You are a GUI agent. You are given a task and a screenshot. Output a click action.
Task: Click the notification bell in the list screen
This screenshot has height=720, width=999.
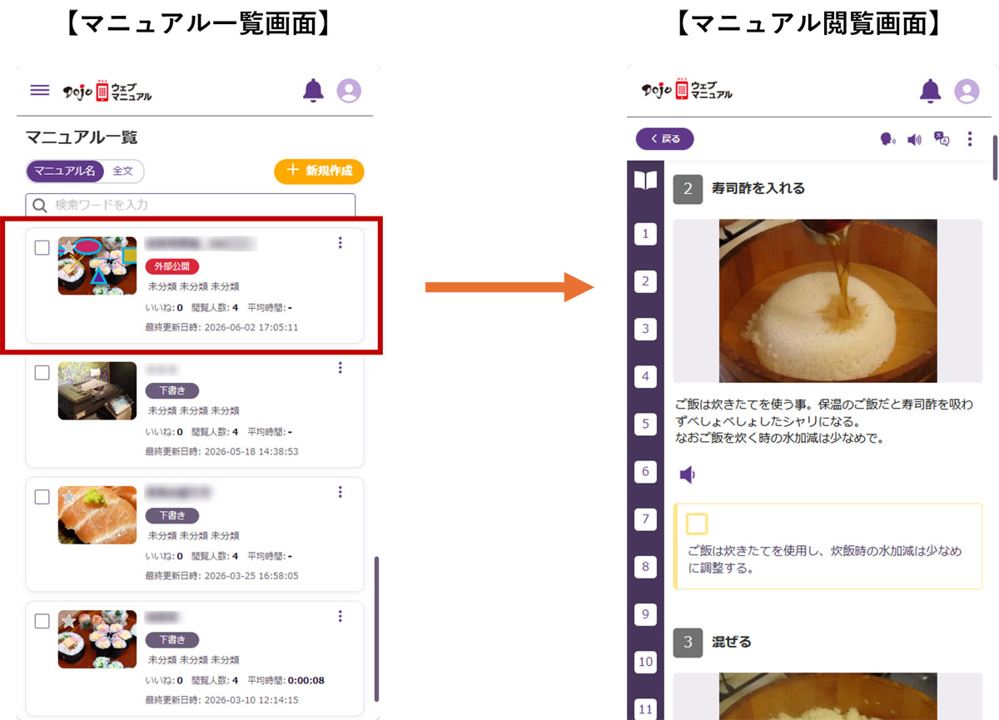tap(313, 90)
